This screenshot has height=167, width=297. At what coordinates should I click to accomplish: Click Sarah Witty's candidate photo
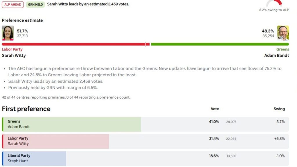pyautogui.click(x=8, y=33)
